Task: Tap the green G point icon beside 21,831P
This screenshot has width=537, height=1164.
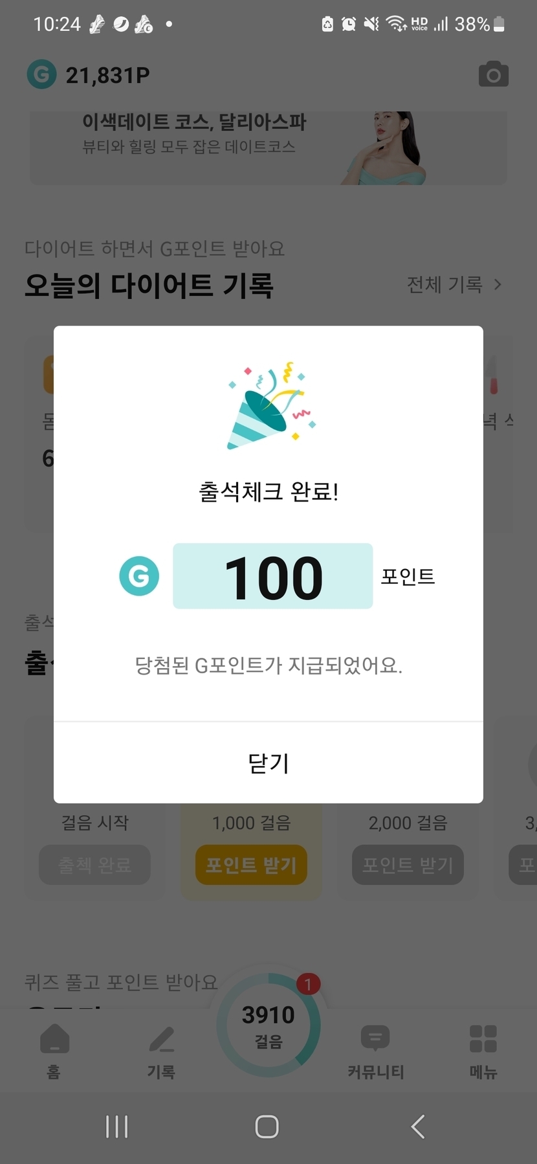Action: 41,75
